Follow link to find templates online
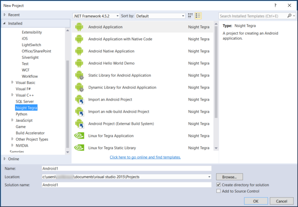 pyautogui.click(x=145, y=157)
